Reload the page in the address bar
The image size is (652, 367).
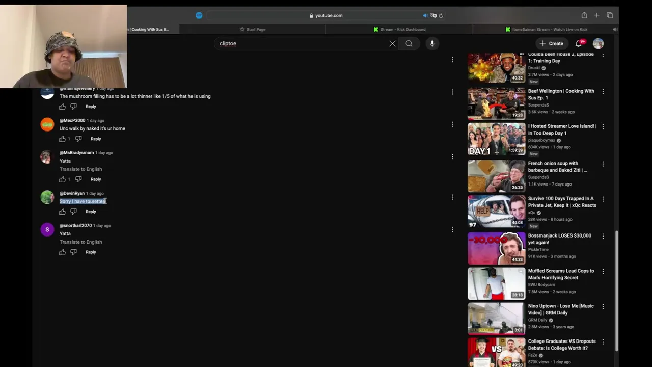(x=441, y=15)
